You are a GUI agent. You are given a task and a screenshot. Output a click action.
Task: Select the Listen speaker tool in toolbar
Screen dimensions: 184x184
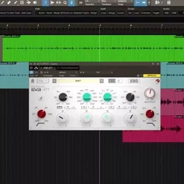[35, 3]
